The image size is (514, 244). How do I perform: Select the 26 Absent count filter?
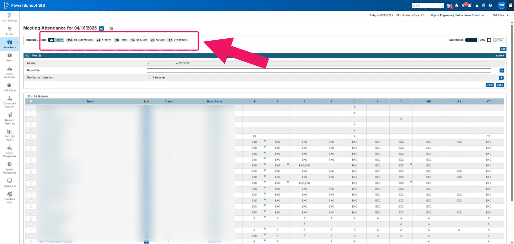pyautogui.click(x=56, y=40)
